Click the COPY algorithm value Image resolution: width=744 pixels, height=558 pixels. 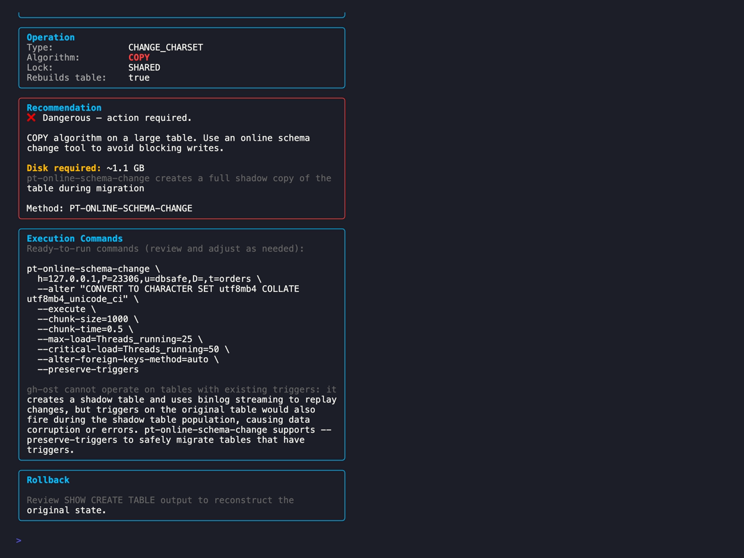(x=139, y=57)
